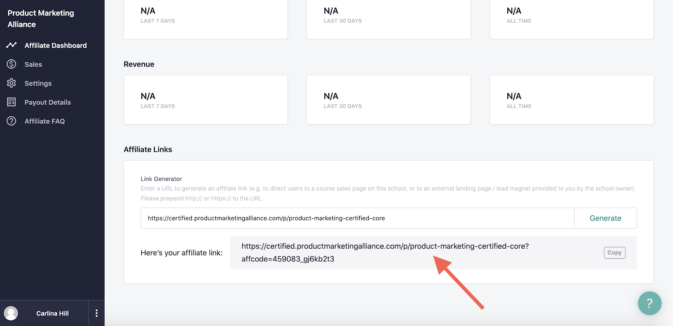
Task: Click the Affiliate Dashboard chart icon
Action: coord(11,45)
